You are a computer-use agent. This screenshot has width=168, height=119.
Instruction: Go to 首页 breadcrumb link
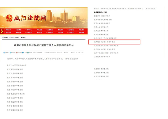point(12,37)
